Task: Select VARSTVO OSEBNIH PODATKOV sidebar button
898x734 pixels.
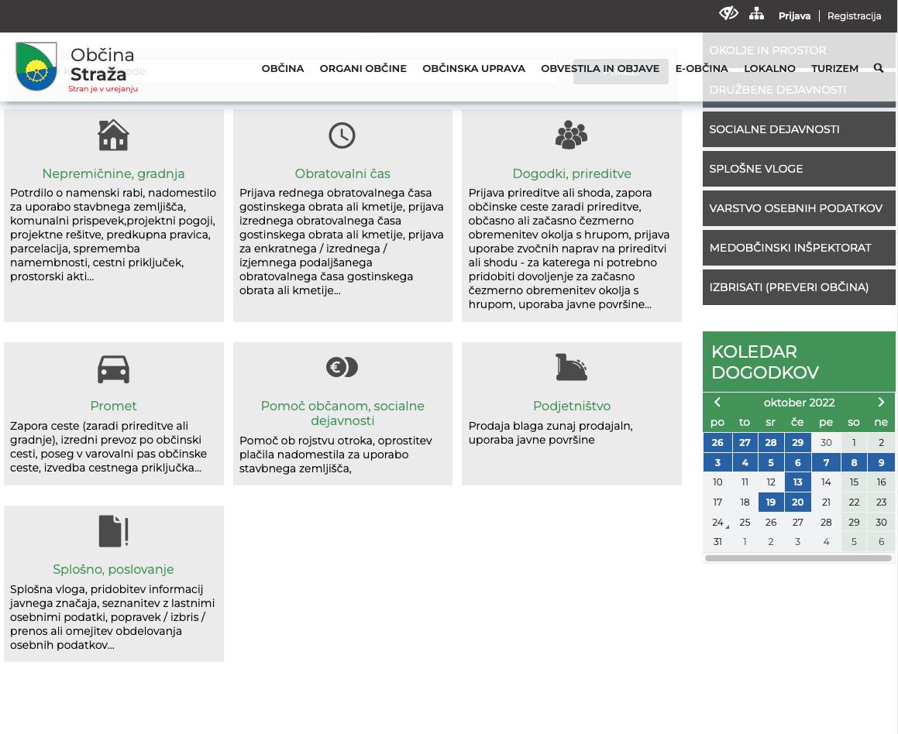Action: 799,208
